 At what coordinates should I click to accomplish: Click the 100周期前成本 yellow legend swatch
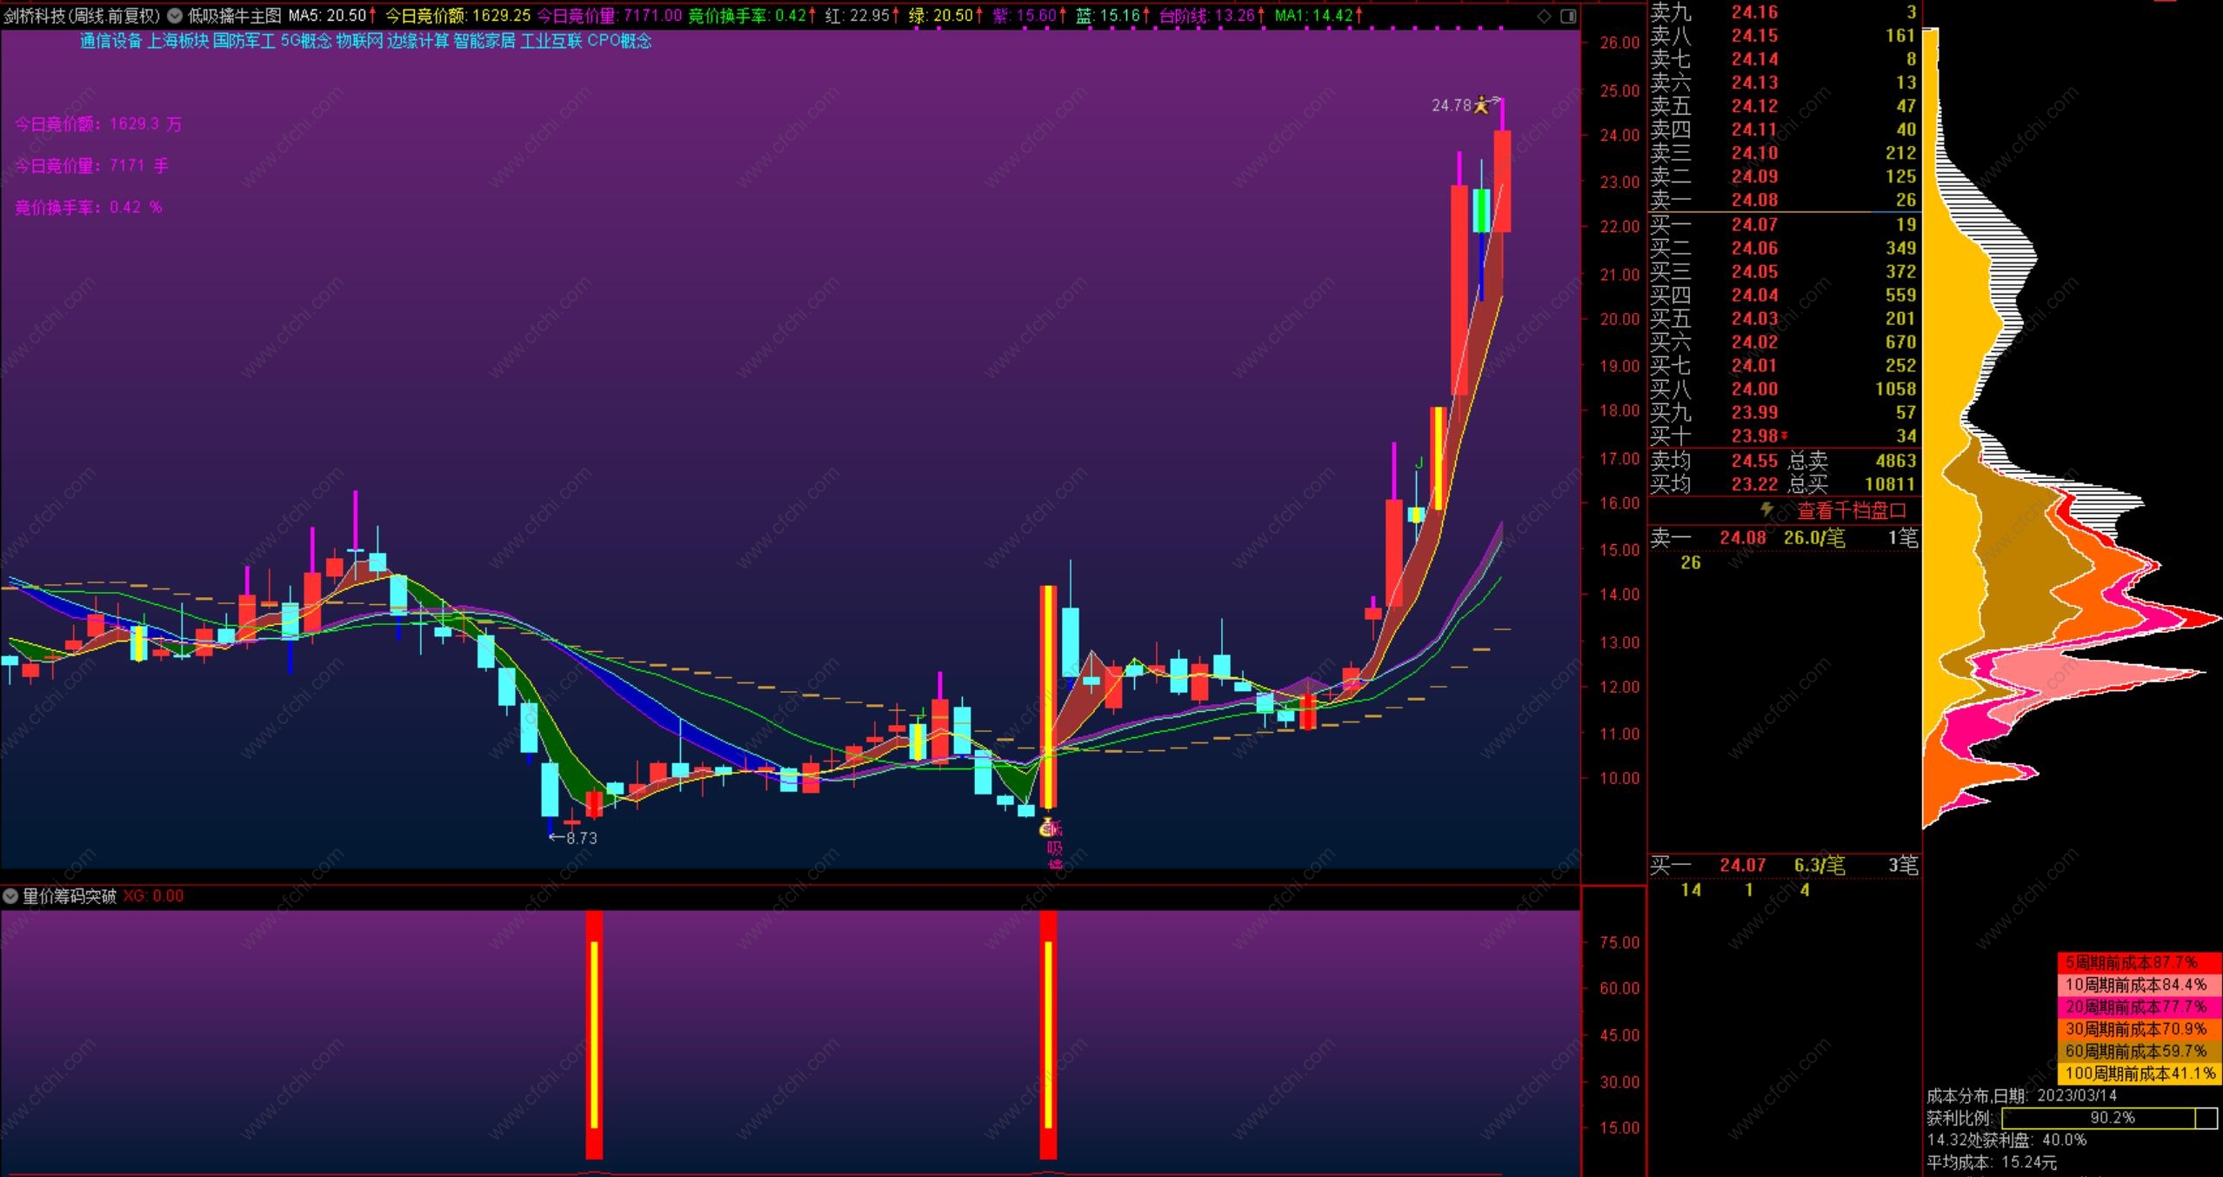click(2138, 1074)
